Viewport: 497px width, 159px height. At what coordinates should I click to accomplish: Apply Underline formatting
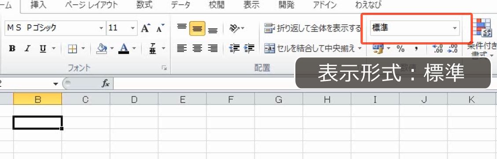tap(43, 48)
